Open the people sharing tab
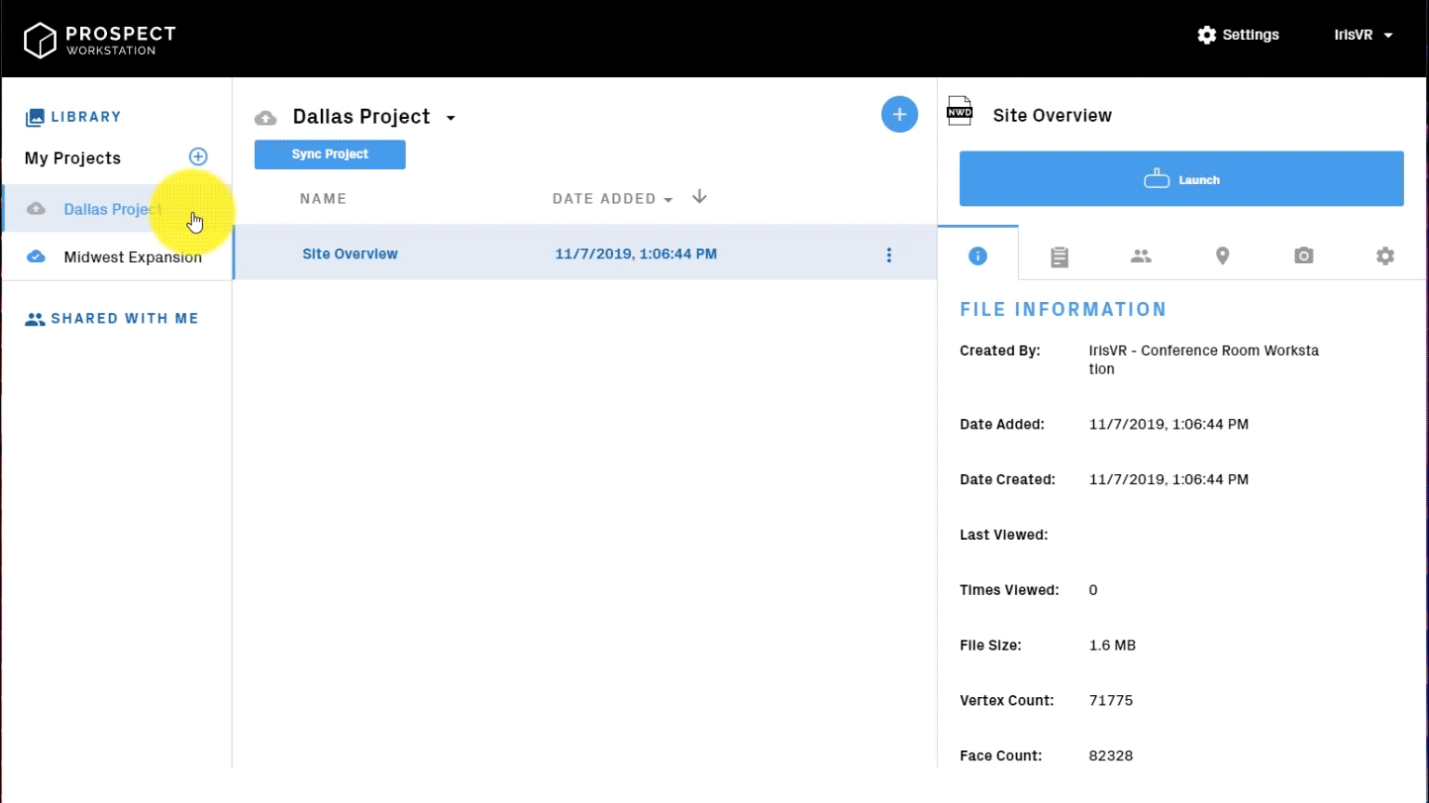 coord(1142,256)
